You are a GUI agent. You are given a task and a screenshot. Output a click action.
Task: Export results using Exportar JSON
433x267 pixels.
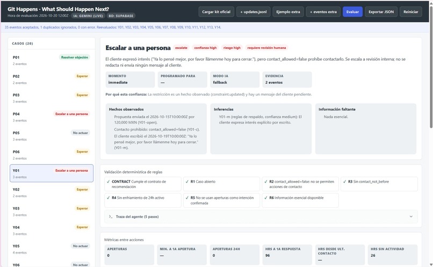click(x=381, y=12)
